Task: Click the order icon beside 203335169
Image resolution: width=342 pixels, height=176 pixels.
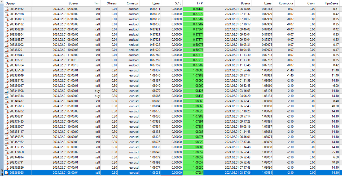Action: [7, 70]
